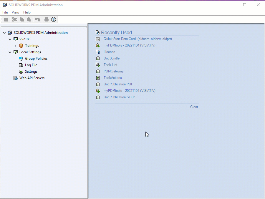The image size is (265, 199).
Task: Open the File menu
Action: click(x=5, y=12)
